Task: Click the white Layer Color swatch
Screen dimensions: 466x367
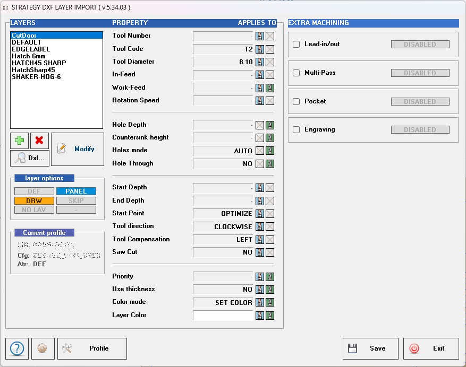Action: [x=223, y=316]
